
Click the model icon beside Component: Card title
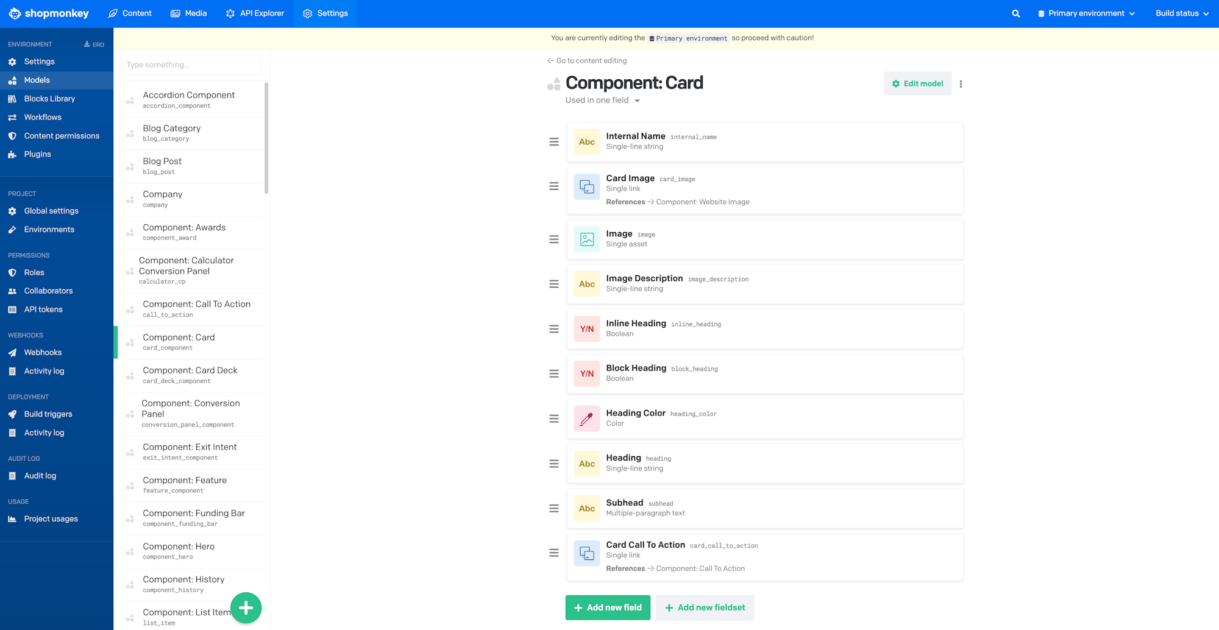pos(553,84)
